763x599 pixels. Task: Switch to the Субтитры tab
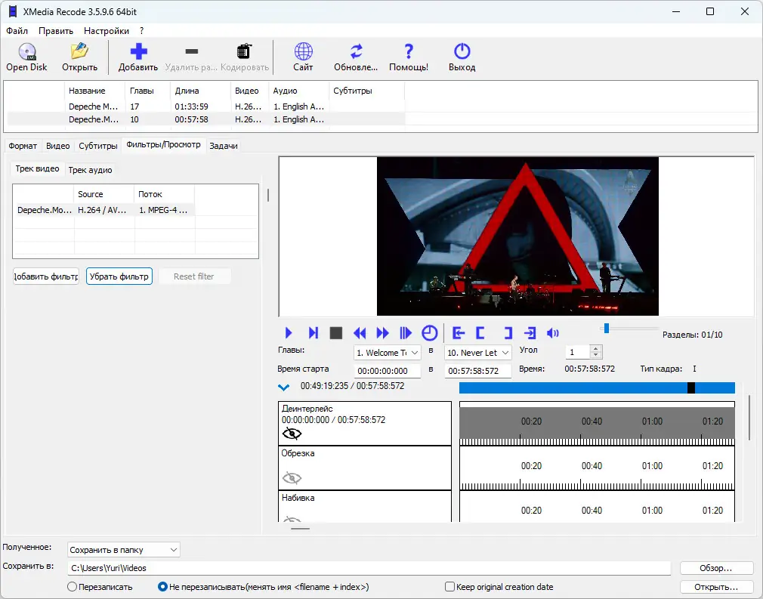coord(98,146)
